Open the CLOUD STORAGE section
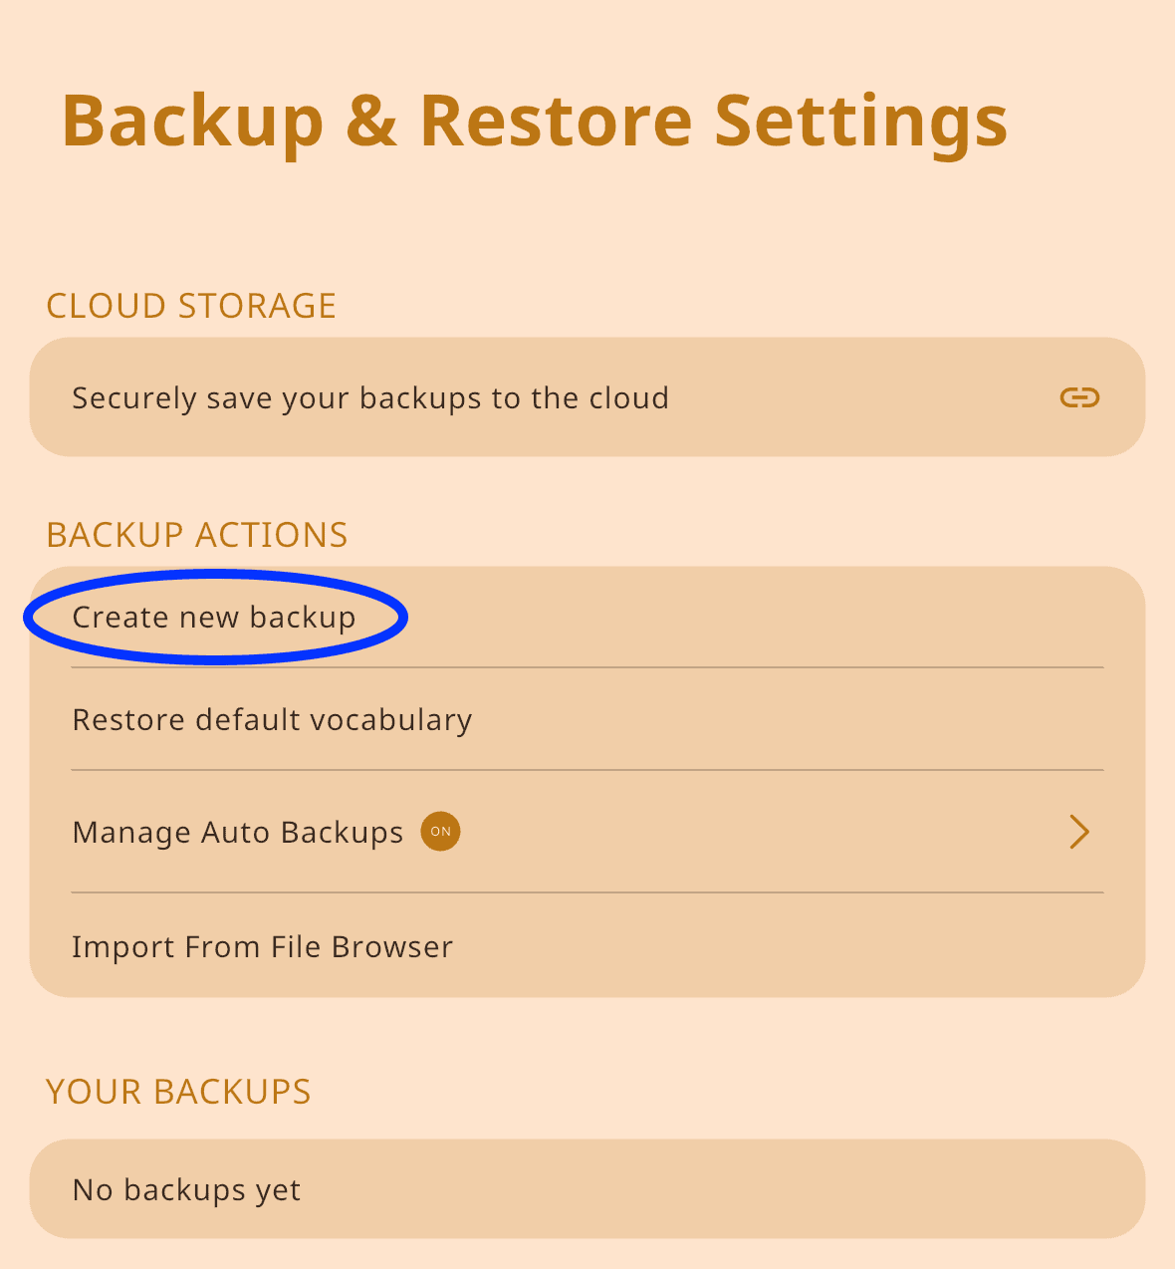Image resolution: width=1175 pixels, height=1269 pixels. [x=190, y=306]
